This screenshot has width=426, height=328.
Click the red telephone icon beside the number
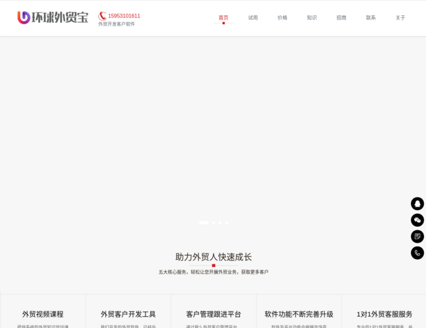pos(102,16)
